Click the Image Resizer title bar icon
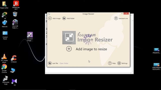This screenshot has width=161, height=90. tap(49, 14)
